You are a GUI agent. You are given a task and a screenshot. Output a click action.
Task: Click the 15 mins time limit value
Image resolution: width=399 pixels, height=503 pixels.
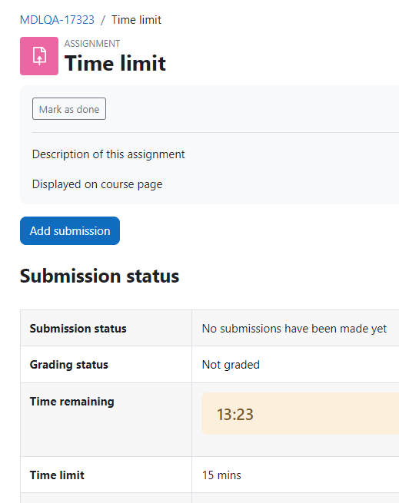pos(221,475)
